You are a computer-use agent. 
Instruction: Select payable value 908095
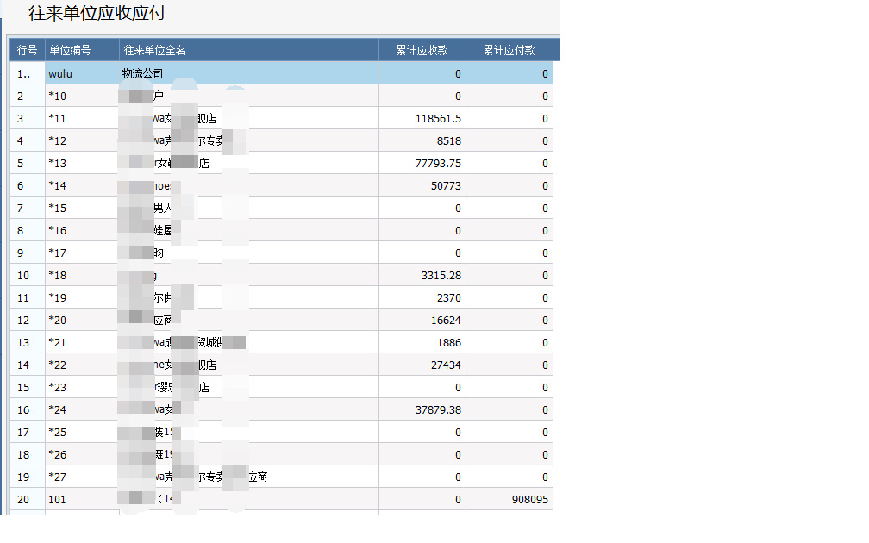tap(510, 500)
